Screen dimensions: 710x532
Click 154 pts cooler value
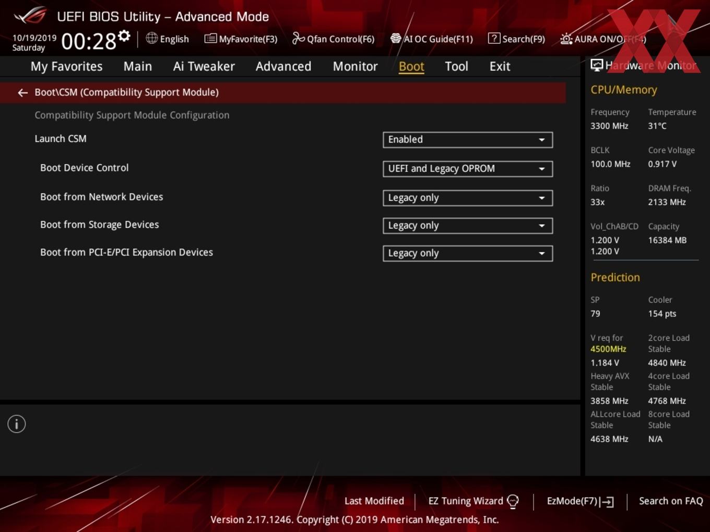[x=662, y=313]
